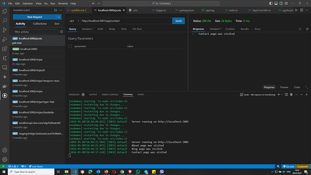Open the GET method dropdown
This screenshot has width=311, height=175.
(74, 21)
